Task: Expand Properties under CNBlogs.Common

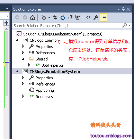Action: (x=23, y=46)
